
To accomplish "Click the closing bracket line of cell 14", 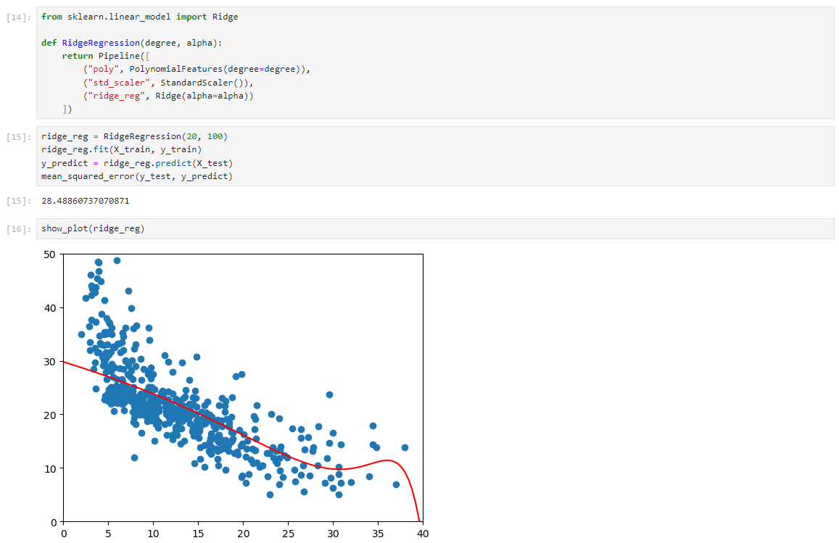I will [x=67, y=109].
